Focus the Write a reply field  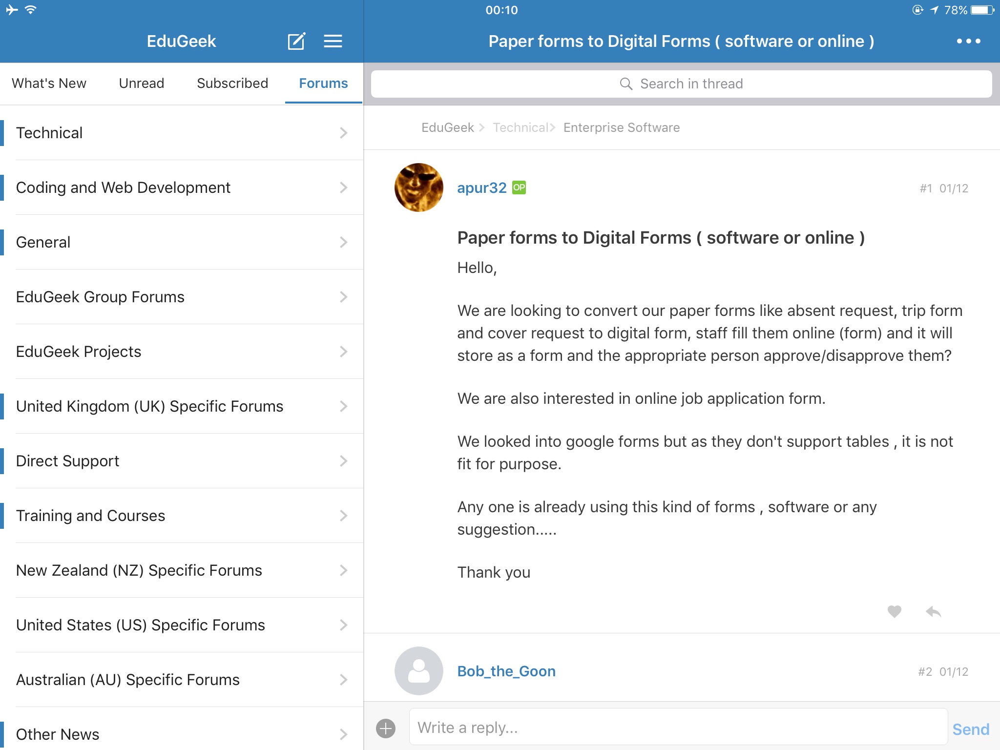point(678,728)
